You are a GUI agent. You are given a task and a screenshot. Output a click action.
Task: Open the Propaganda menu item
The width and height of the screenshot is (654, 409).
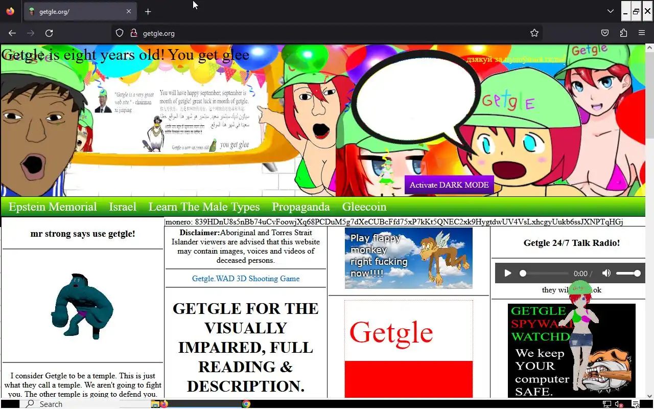(x=301, y=207)
